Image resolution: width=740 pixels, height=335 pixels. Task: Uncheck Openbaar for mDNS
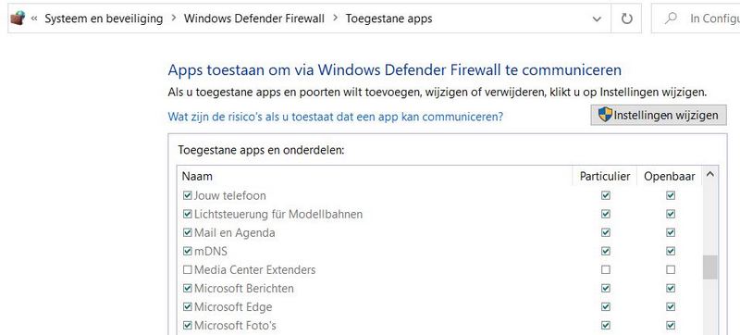(x=670, y=251)
